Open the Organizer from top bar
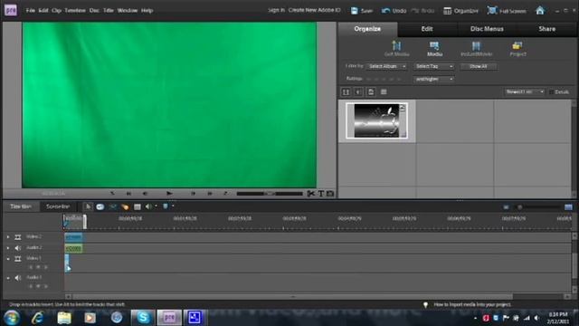 coord(460,11)
